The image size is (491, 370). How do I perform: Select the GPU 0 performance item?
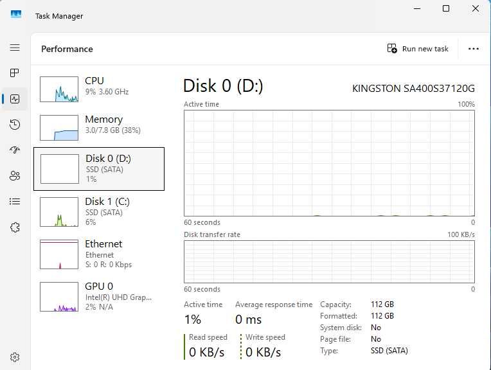(x=99, y=296)
